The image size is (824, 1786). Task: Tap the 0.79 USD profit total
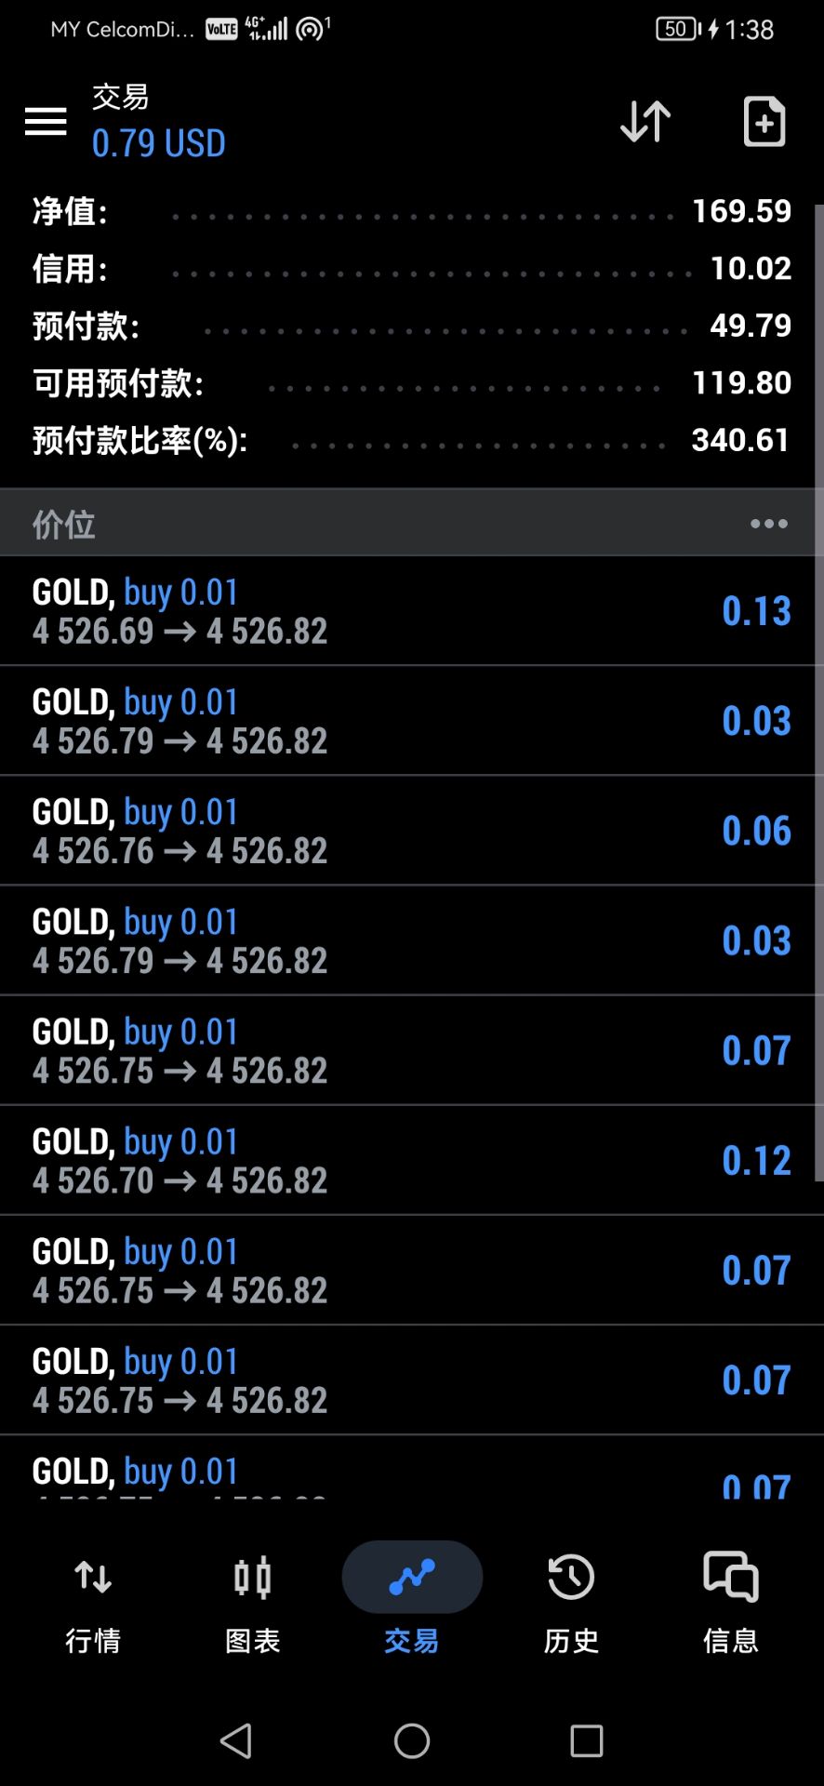159,143
